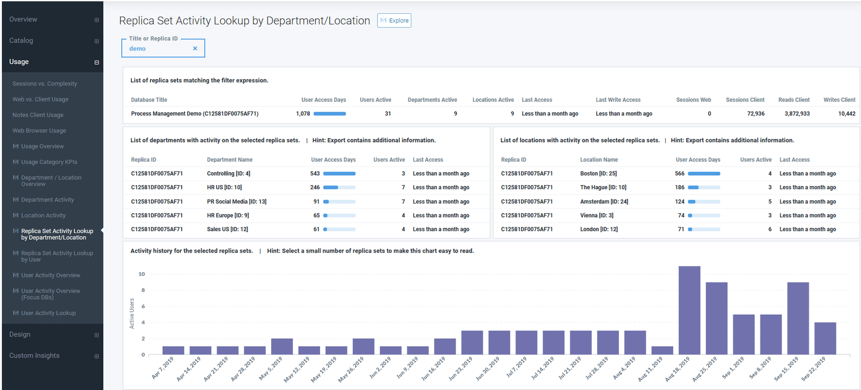Click the Usage Category KPIs icon
The height and width of the screenshot is (390, 861).
coord(16,162)
